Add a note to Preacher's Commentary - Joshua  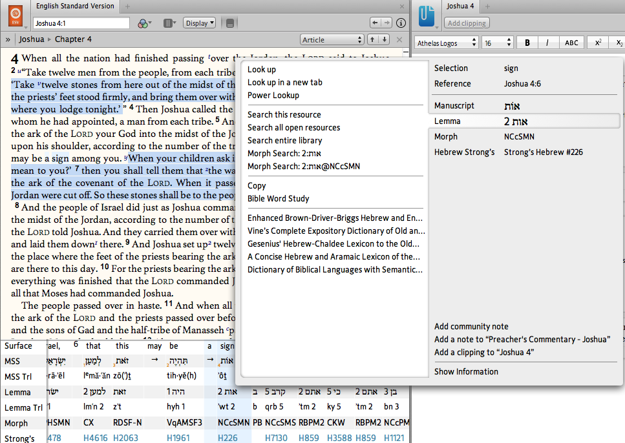tap(522, 340)
